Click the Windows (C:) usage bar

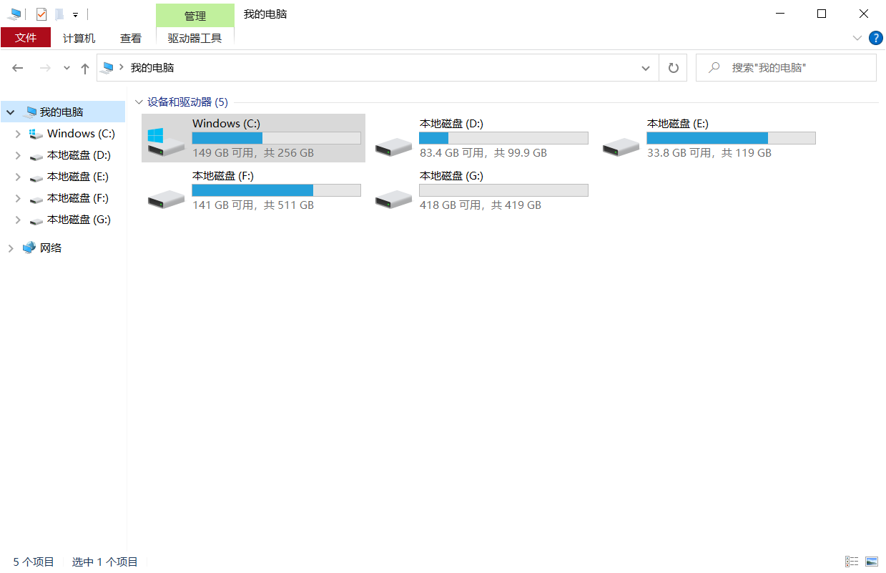(x=277, y=138)
